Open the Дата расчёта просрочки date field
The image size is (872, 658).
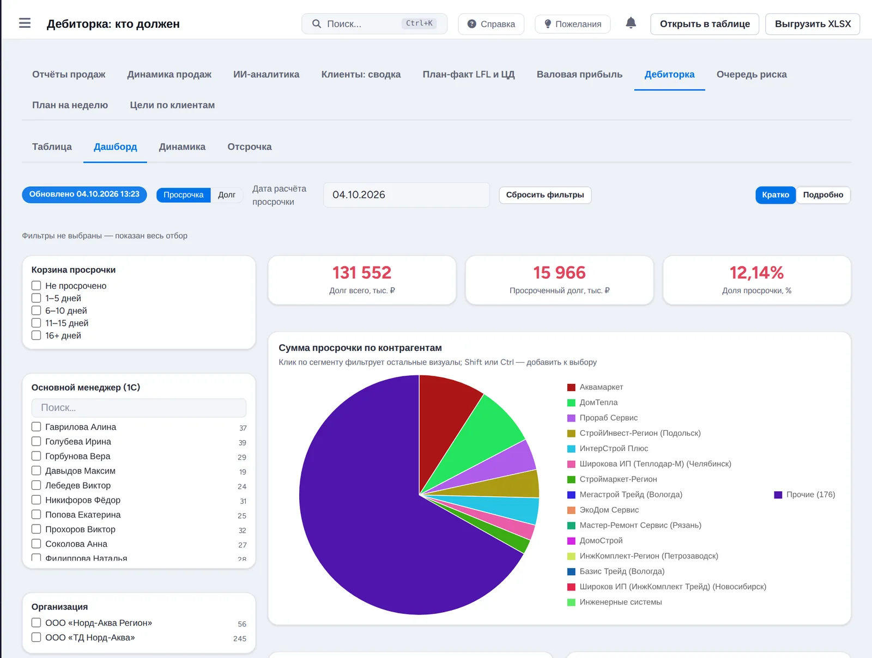pyautogui.click(x=407, y=195)
